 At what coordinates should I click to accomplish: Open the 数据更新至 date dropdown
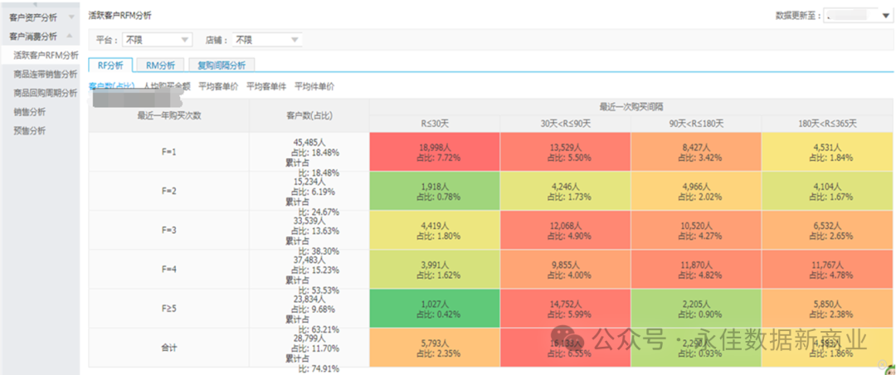[x=884, y=15]
